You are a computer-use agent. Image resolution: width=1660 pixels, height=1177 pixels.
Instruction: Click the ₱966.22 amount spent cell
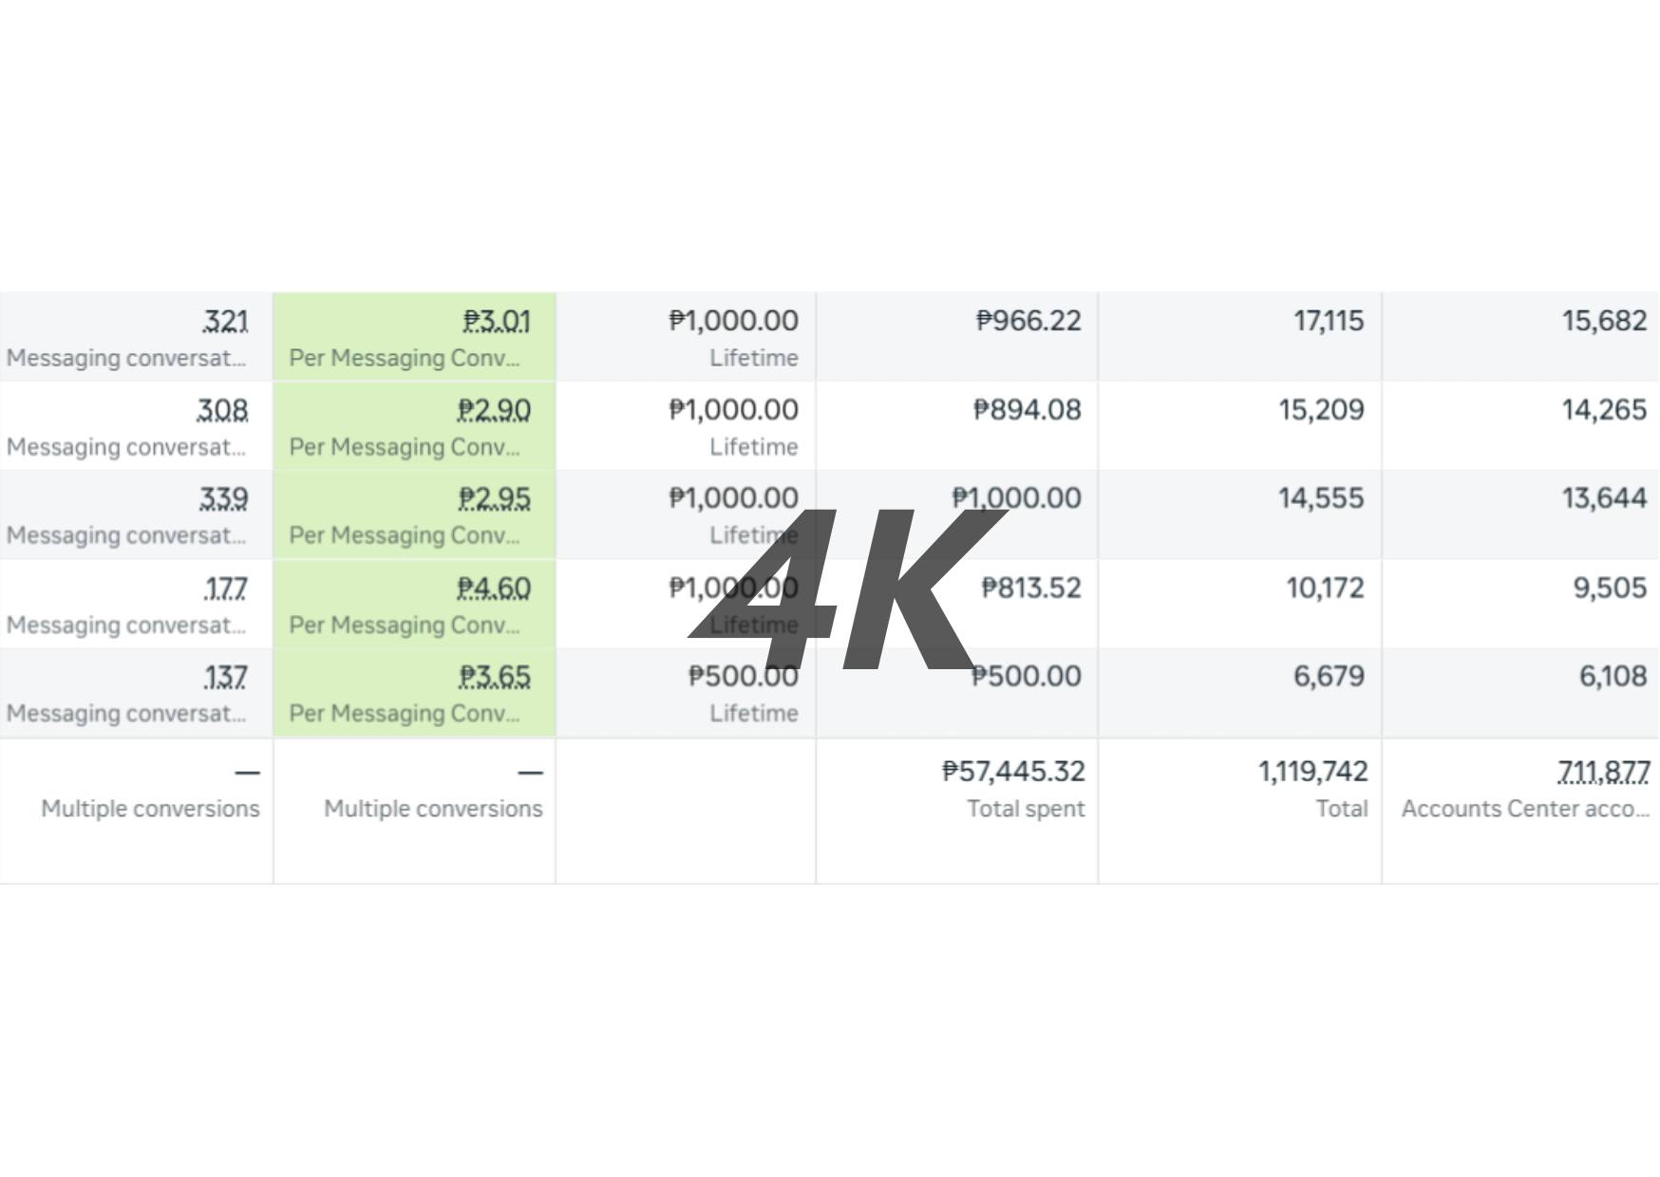point(1028,321)
